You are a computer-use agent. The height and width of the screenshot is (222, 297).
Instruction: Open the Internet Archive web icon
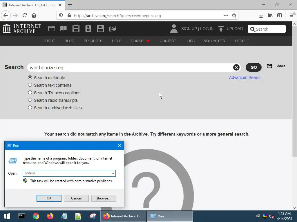coord(52,29)
